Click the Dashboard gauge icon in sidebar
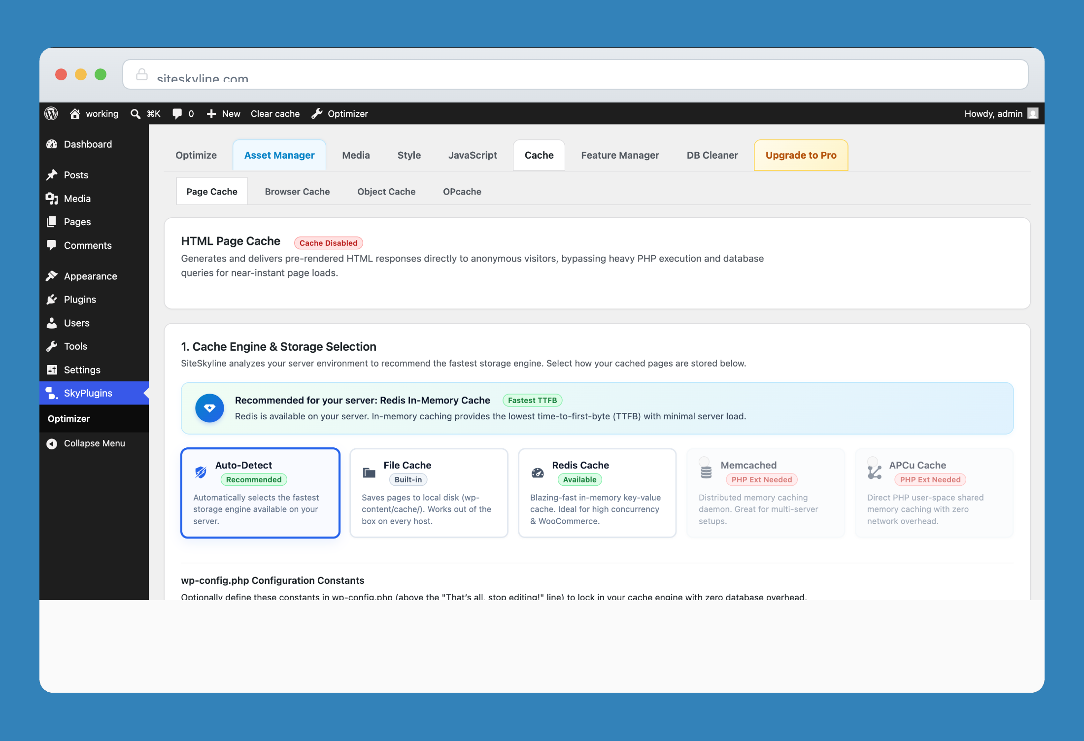 [x=52, y=144]
